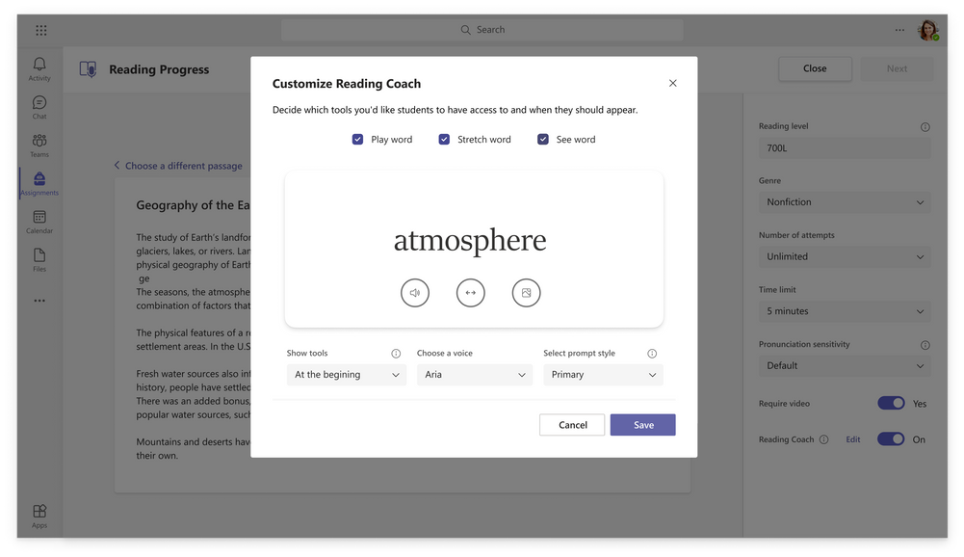Click Edit next to Reading Coach

[x=852, y=439]
